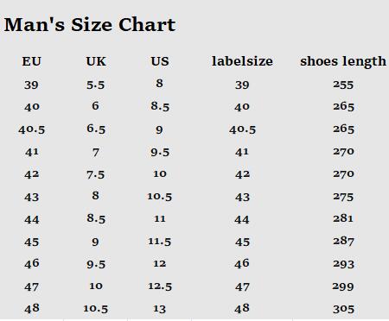Select UK size 7.5 cell
389x321 pixels.
click(96, 174)
